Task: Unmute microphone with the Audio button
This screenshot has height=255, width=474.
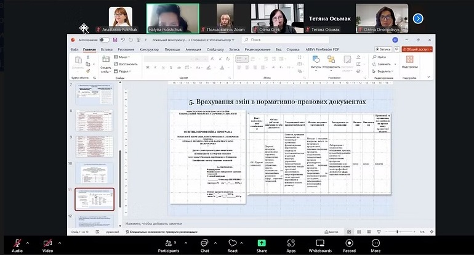Action: pyautogui.click(x=17, y=243)
